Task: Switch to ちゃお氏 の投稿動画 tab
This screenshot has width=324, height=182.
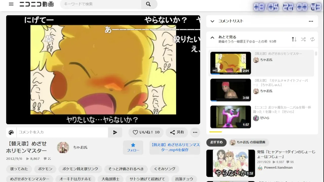Action: point(249,142)
